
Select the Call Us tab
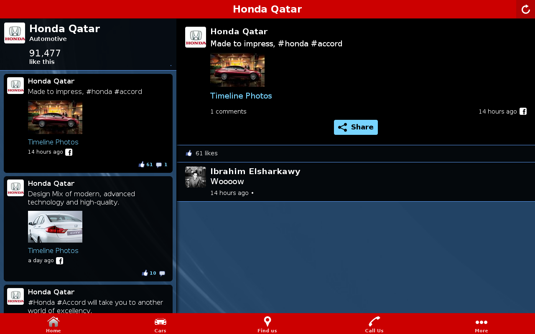pyautogui.click(x=374, y=324)
